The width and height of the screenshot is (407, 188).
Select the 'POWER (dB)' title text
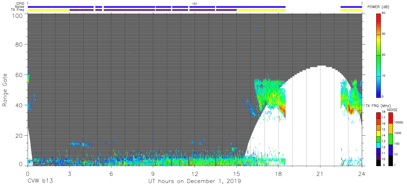378,7
